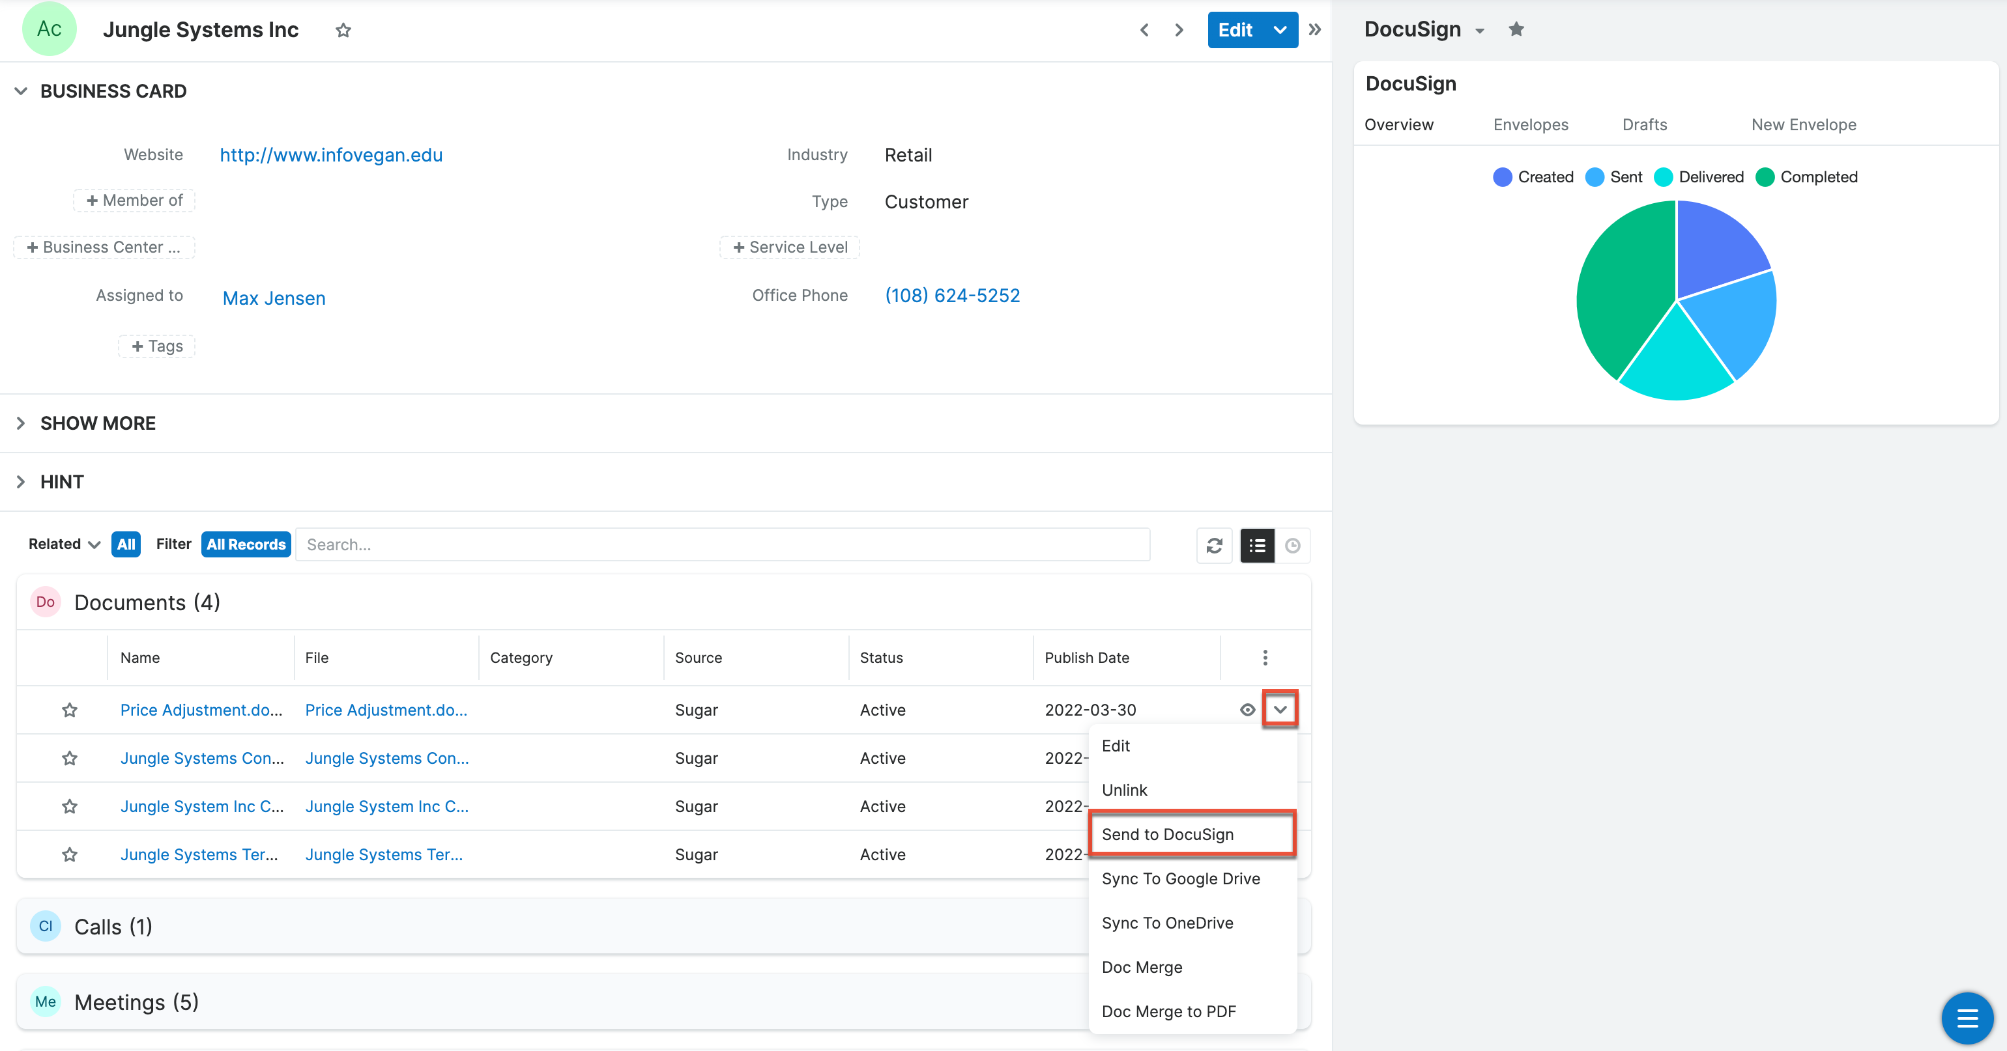Sort by the Publish Date column header
The image size is (2007, 1051).
click(1087, 658)
